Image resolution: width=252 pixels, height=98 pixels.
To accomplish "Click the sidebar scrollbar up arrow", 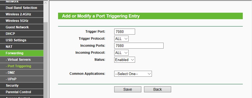I will pyautogui.click(x=46, y=3).
